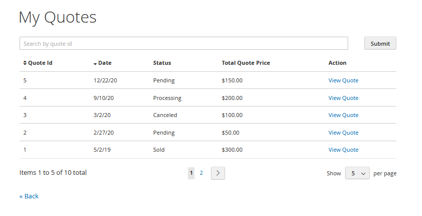This screenshot has height=216, width=422.
Task: Sort table by Quote Id column
Action: point(38,63)
